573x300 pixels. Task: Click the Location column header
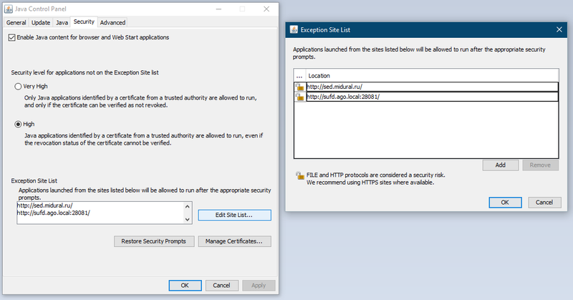[430, 75]
